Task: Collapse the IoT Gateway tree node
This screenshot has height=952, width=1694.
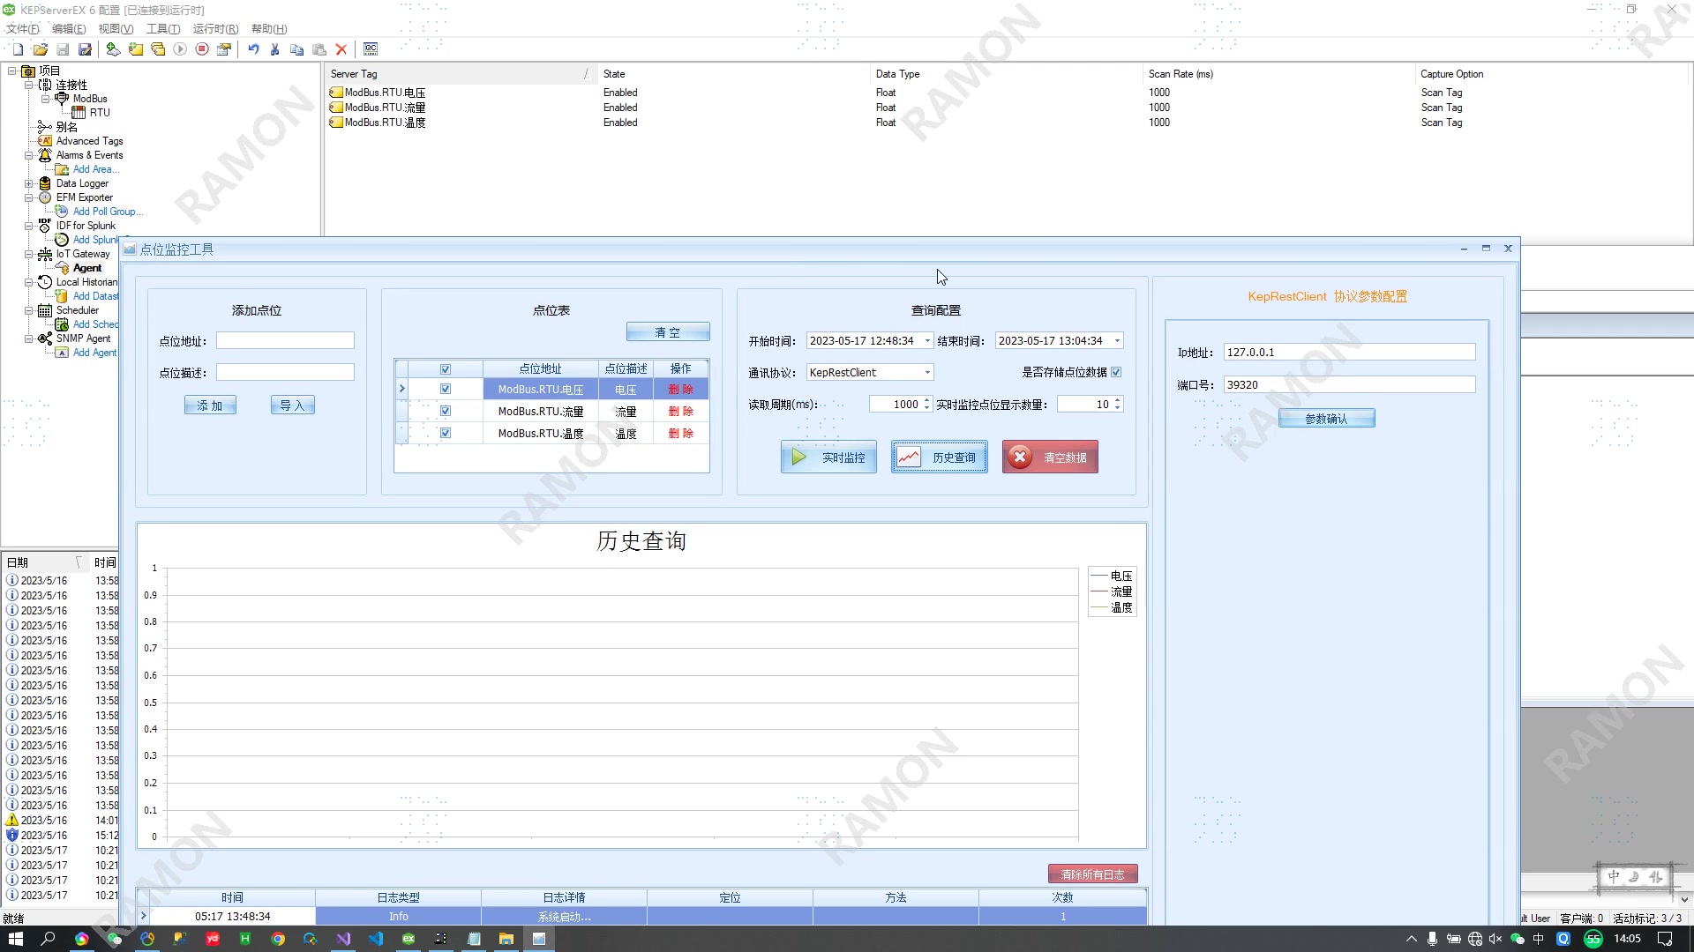Action: coord(28,254)
